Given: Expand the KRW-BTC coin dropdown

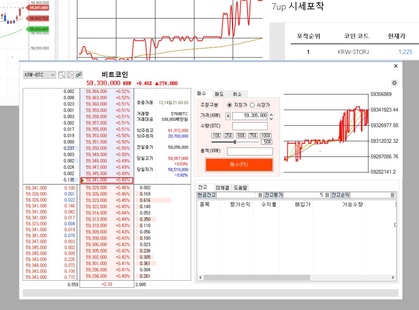Looking at the screenshot, I should click(x=53, y=75).
